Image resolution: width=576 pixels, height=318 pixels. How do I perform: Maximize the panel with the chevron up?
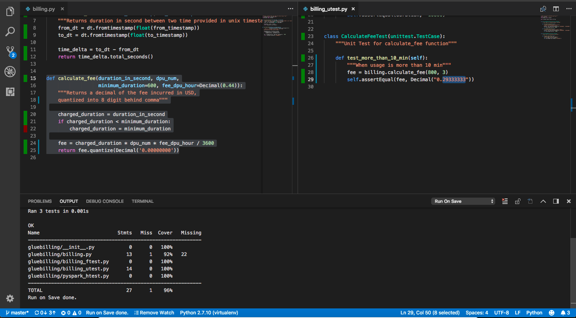click(543, 201)
